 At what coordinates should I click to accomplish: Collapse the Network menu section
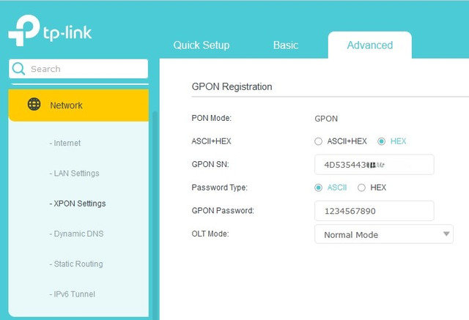point(78,105)
